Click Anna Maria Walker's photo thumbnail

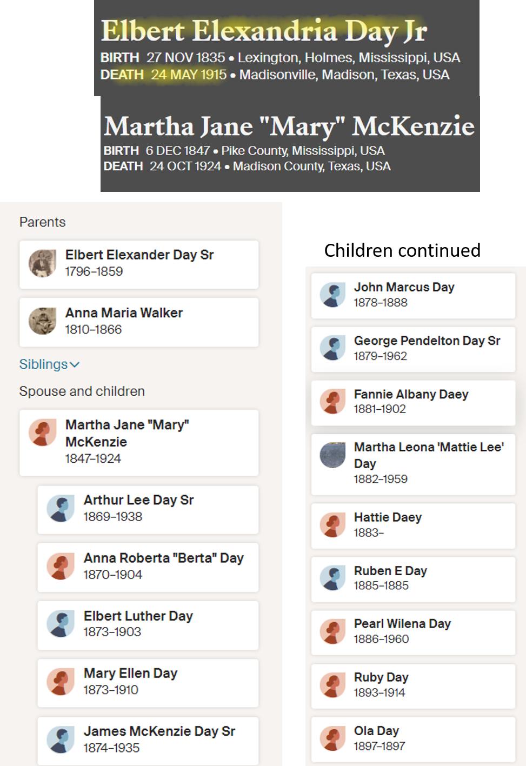tap(42, 321)
